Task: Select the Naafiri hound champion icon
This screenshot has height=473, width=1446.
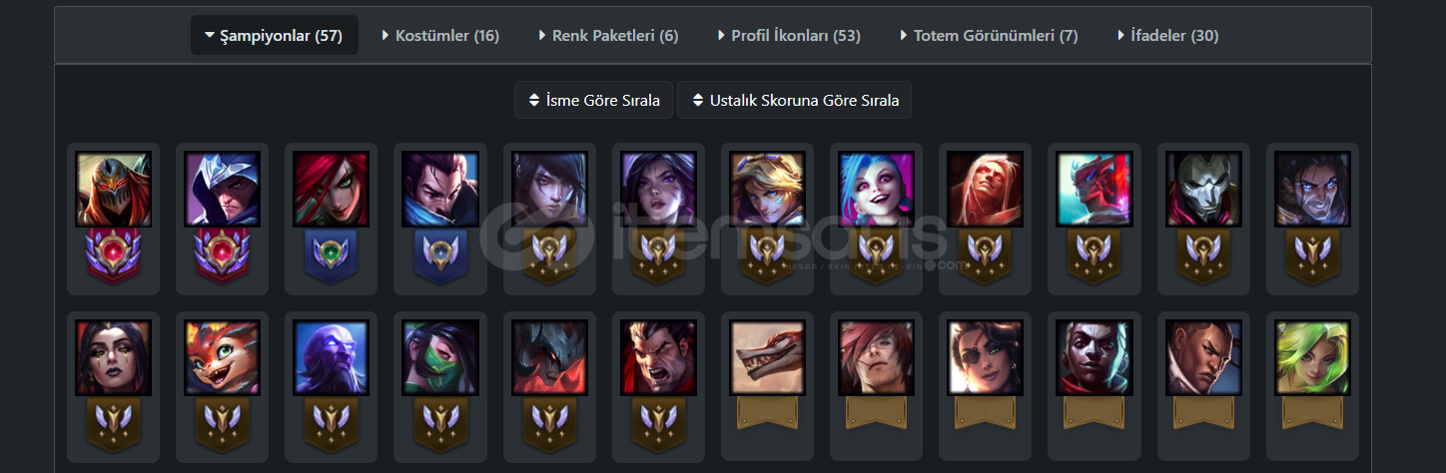Action: click(x=767, y=357)
